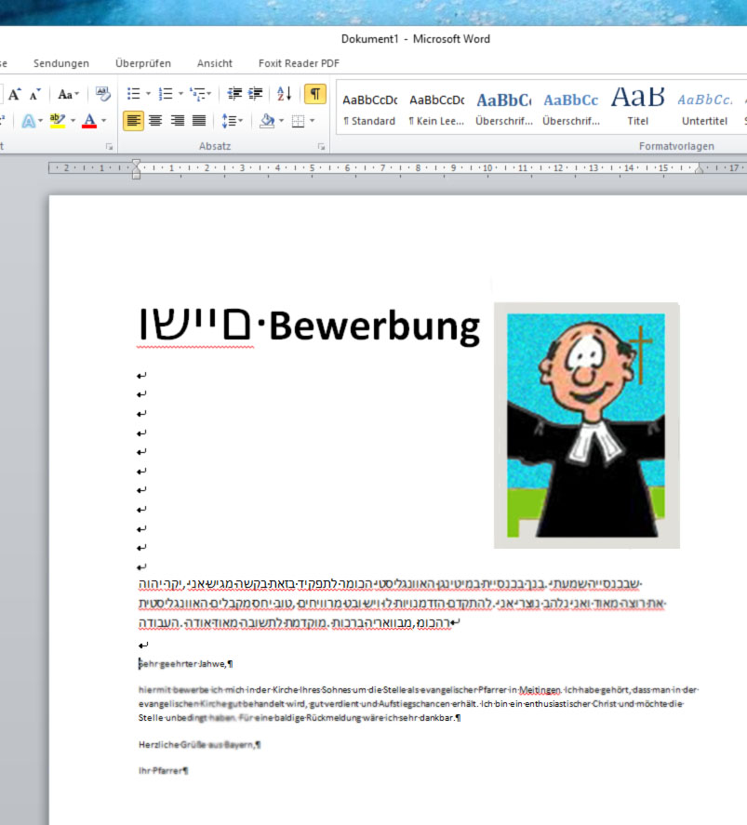Apply the Titel style
Image resolution: width=747 pixels, height=825 pixels.
tap(637, 110)
